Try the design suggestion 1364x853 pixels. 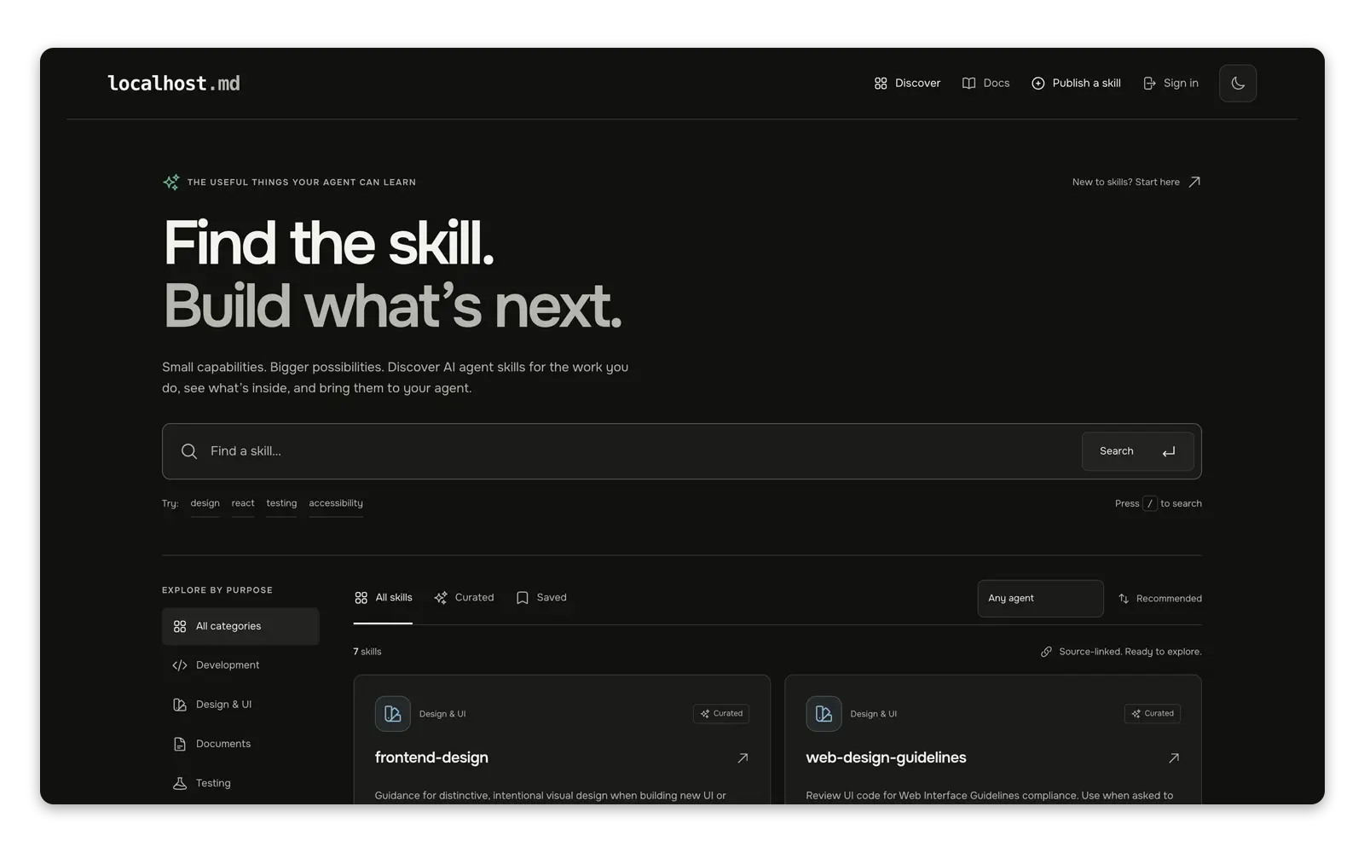(x=205, y=503)
